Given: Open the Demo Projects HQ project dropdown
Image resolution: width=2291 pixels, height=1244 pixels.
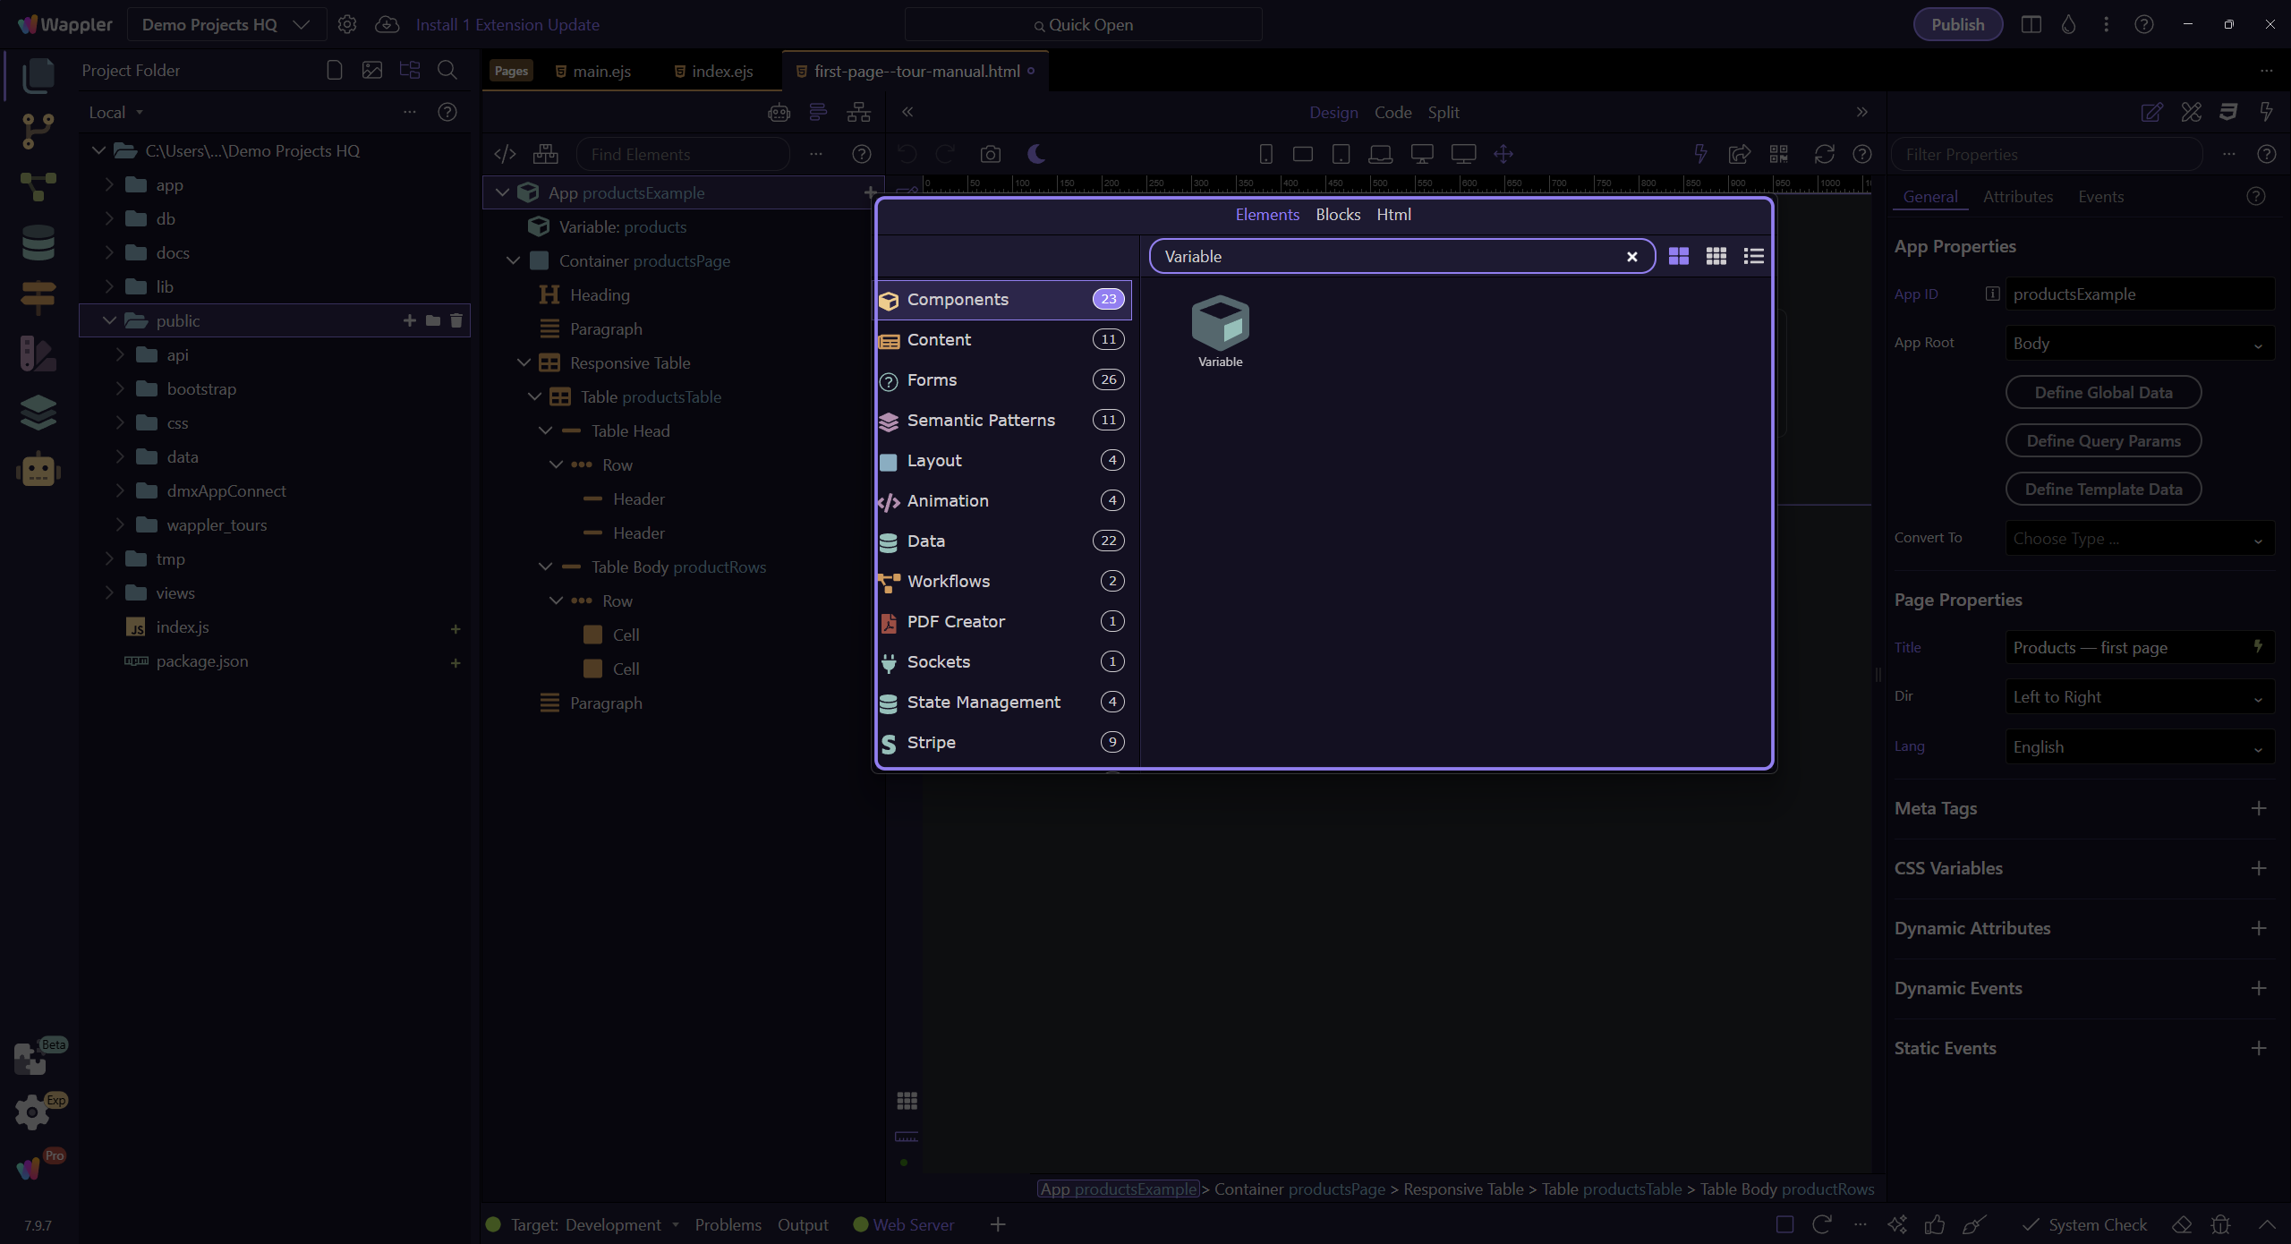Looking at the screenshot, I should coord(226,24).
